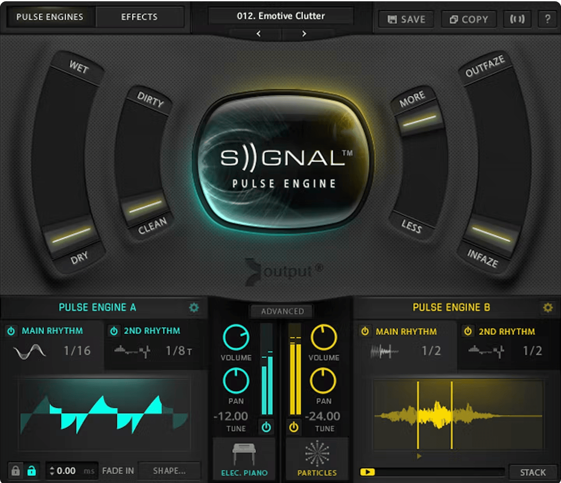Toggle Engine A 2nd Rhythm power
The width and height of the screenshot is (561, 483).
click(114, 331)
